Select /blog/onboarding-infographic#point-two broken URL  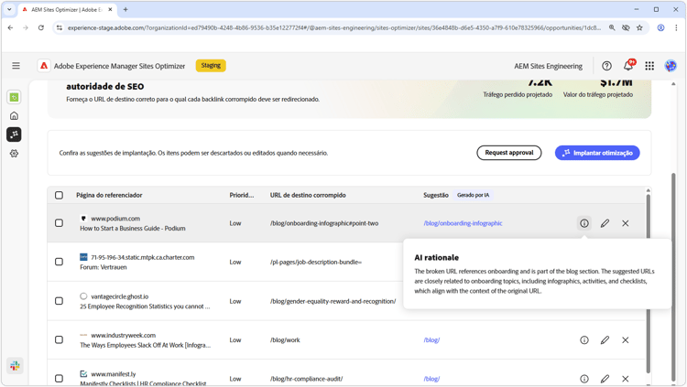324,223
